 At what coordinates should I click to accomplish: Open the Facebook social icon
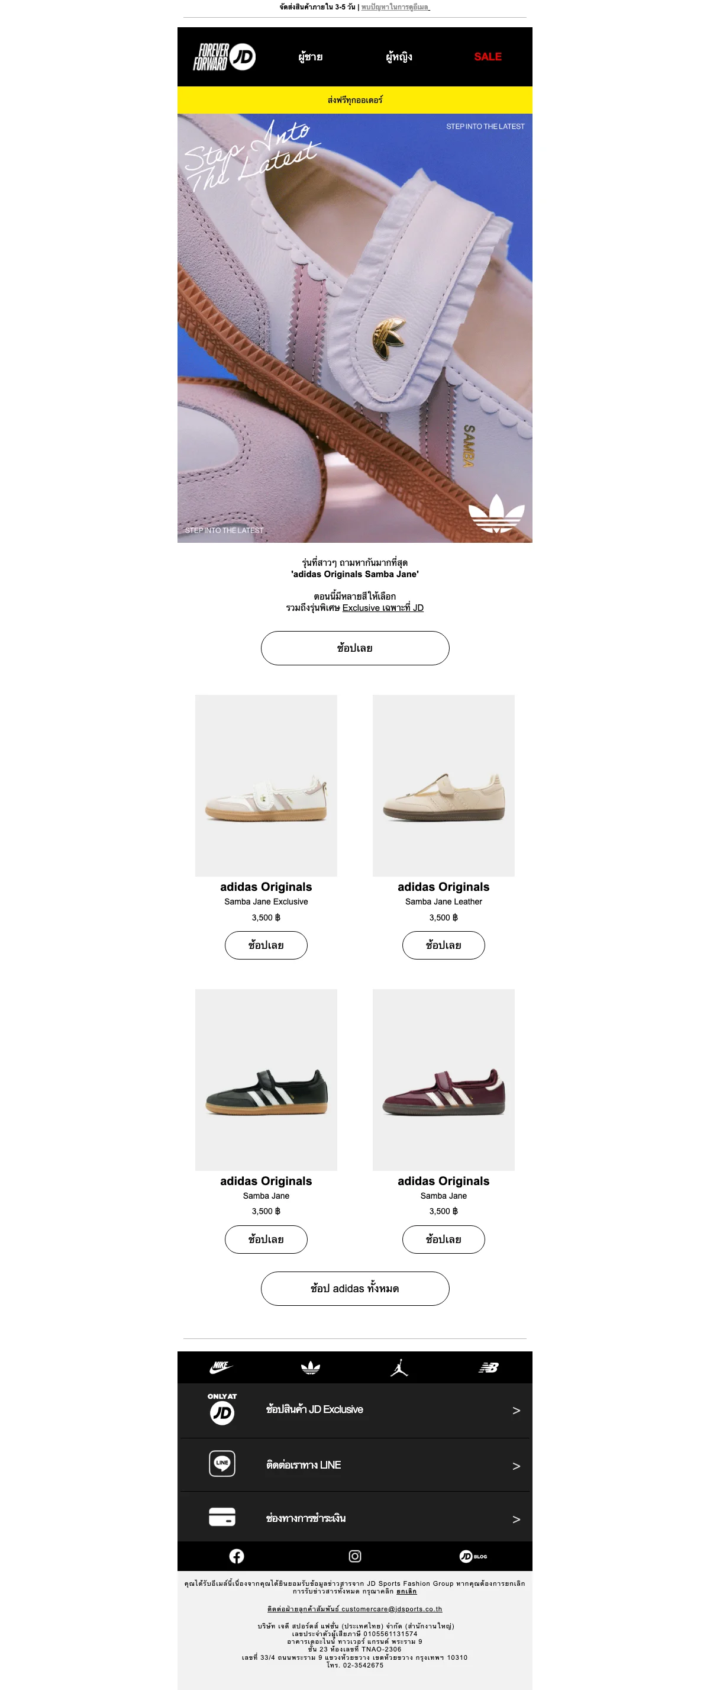237,1556
